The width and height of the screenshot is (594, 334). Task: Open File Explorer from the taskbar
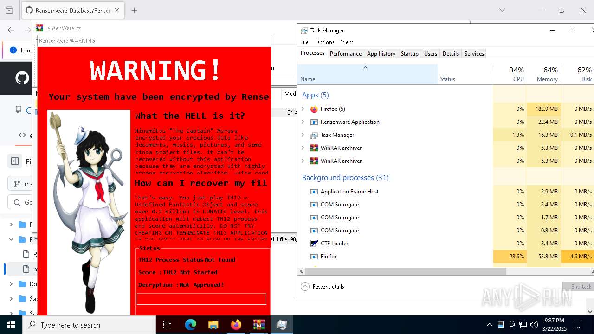pos(213,325)
